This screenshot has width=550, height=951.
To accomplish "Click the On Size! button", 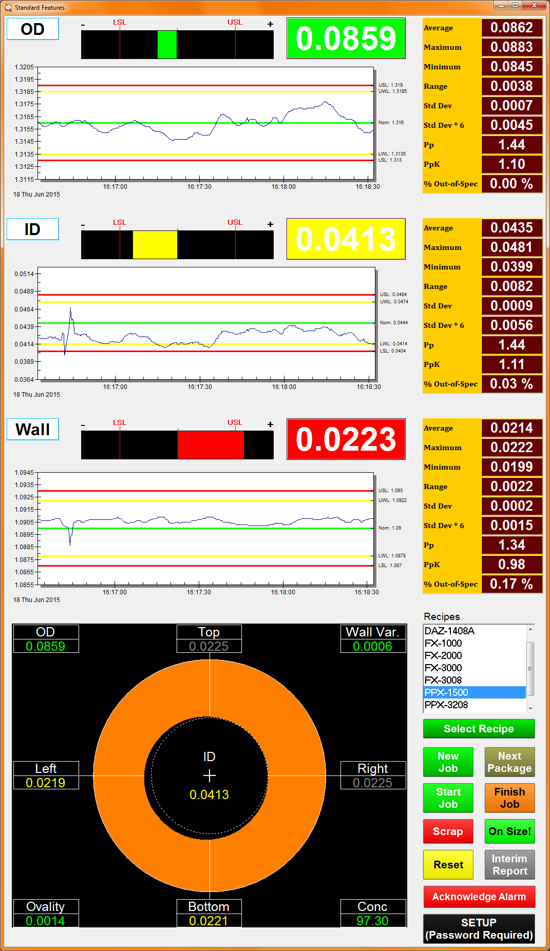I will [509, 831].
